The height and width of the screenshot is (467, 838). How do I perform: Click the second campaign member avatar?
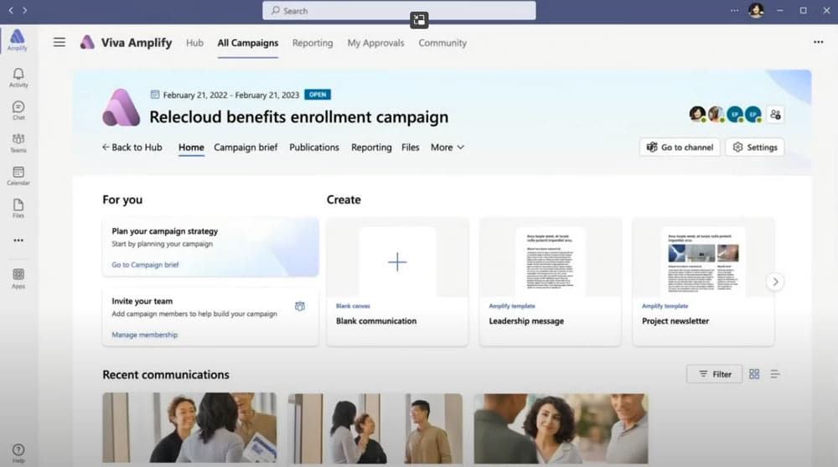point(716,114)
